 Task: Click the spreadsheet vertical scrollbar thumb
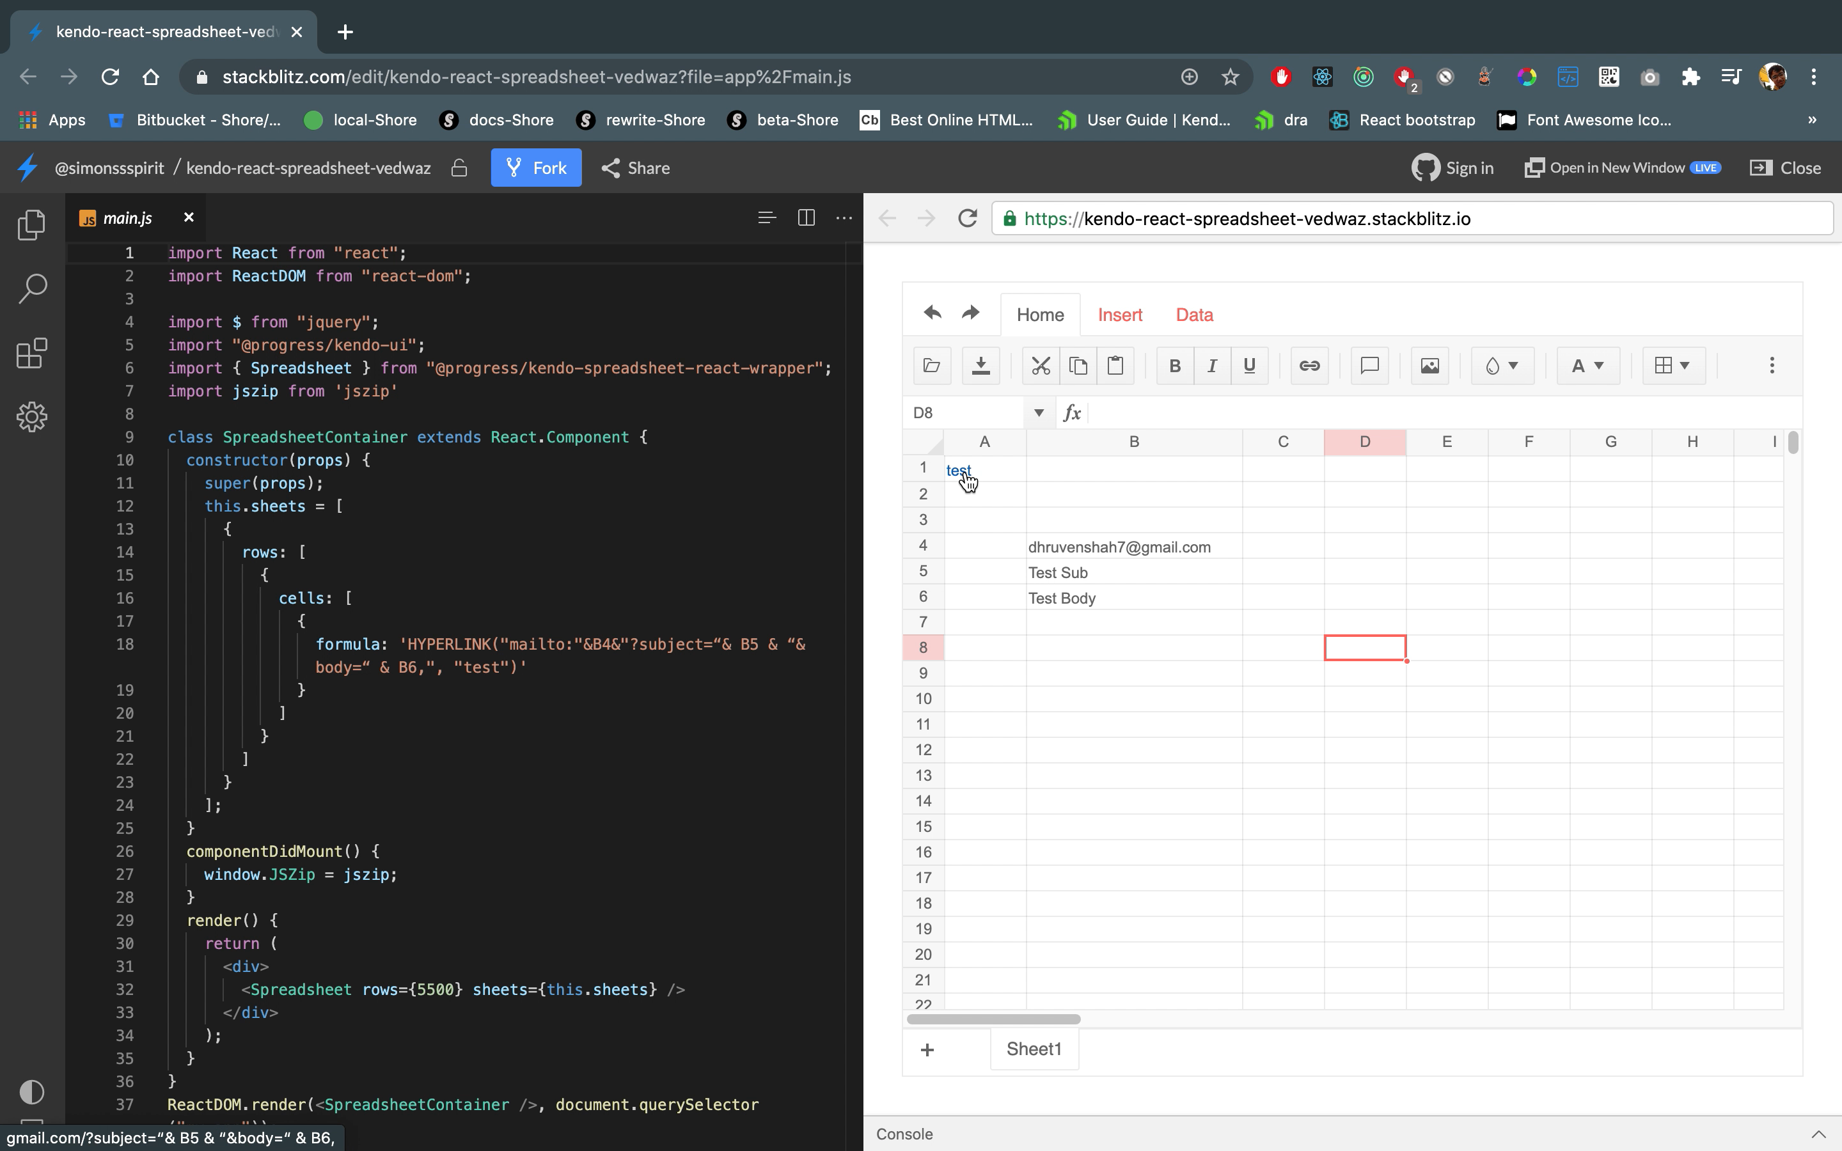coord(1793,442)
